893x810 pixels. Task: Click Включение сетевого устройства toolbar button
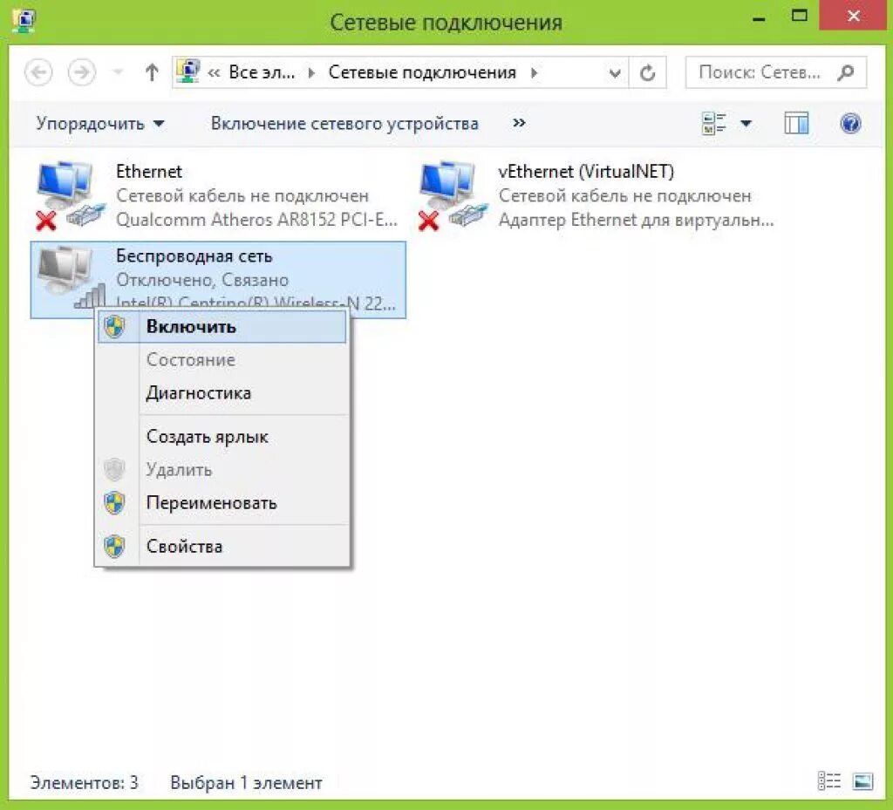[345, 123]
